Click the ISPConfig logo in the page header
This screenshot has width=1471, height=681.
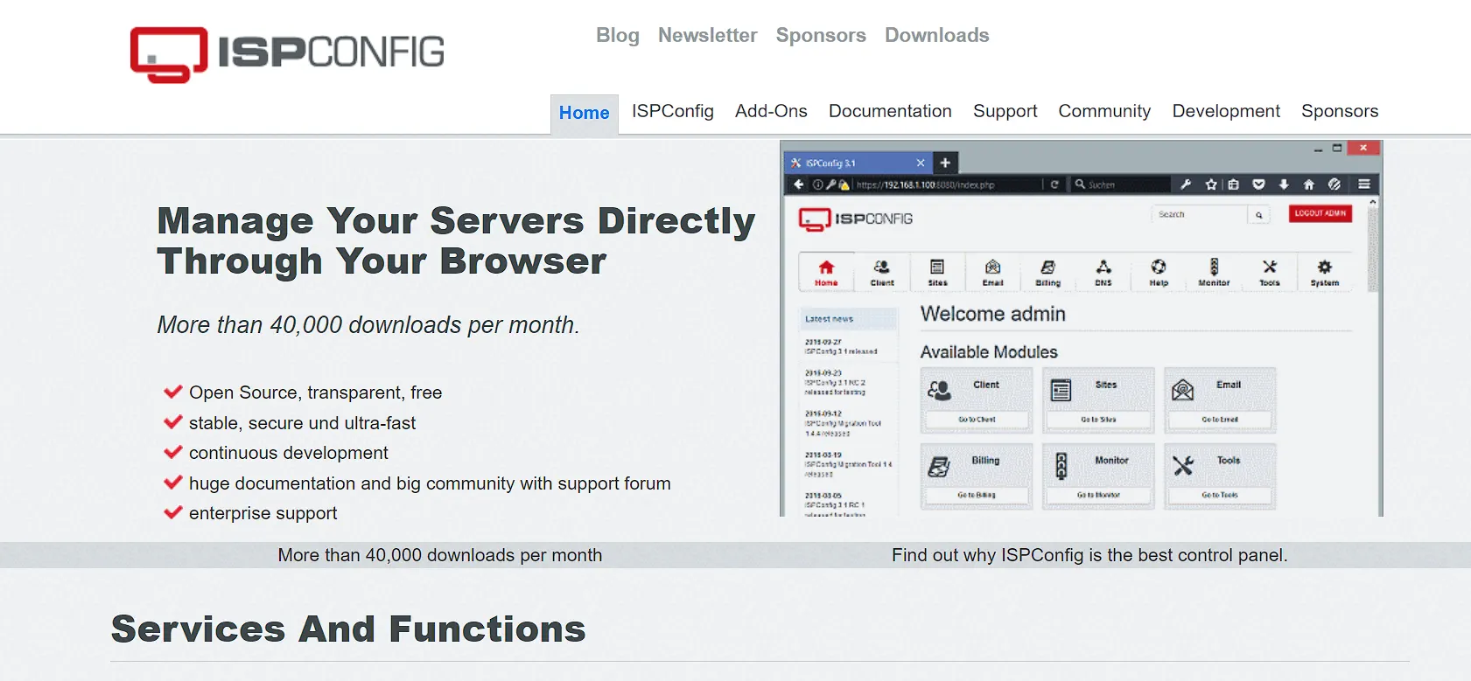287,54
